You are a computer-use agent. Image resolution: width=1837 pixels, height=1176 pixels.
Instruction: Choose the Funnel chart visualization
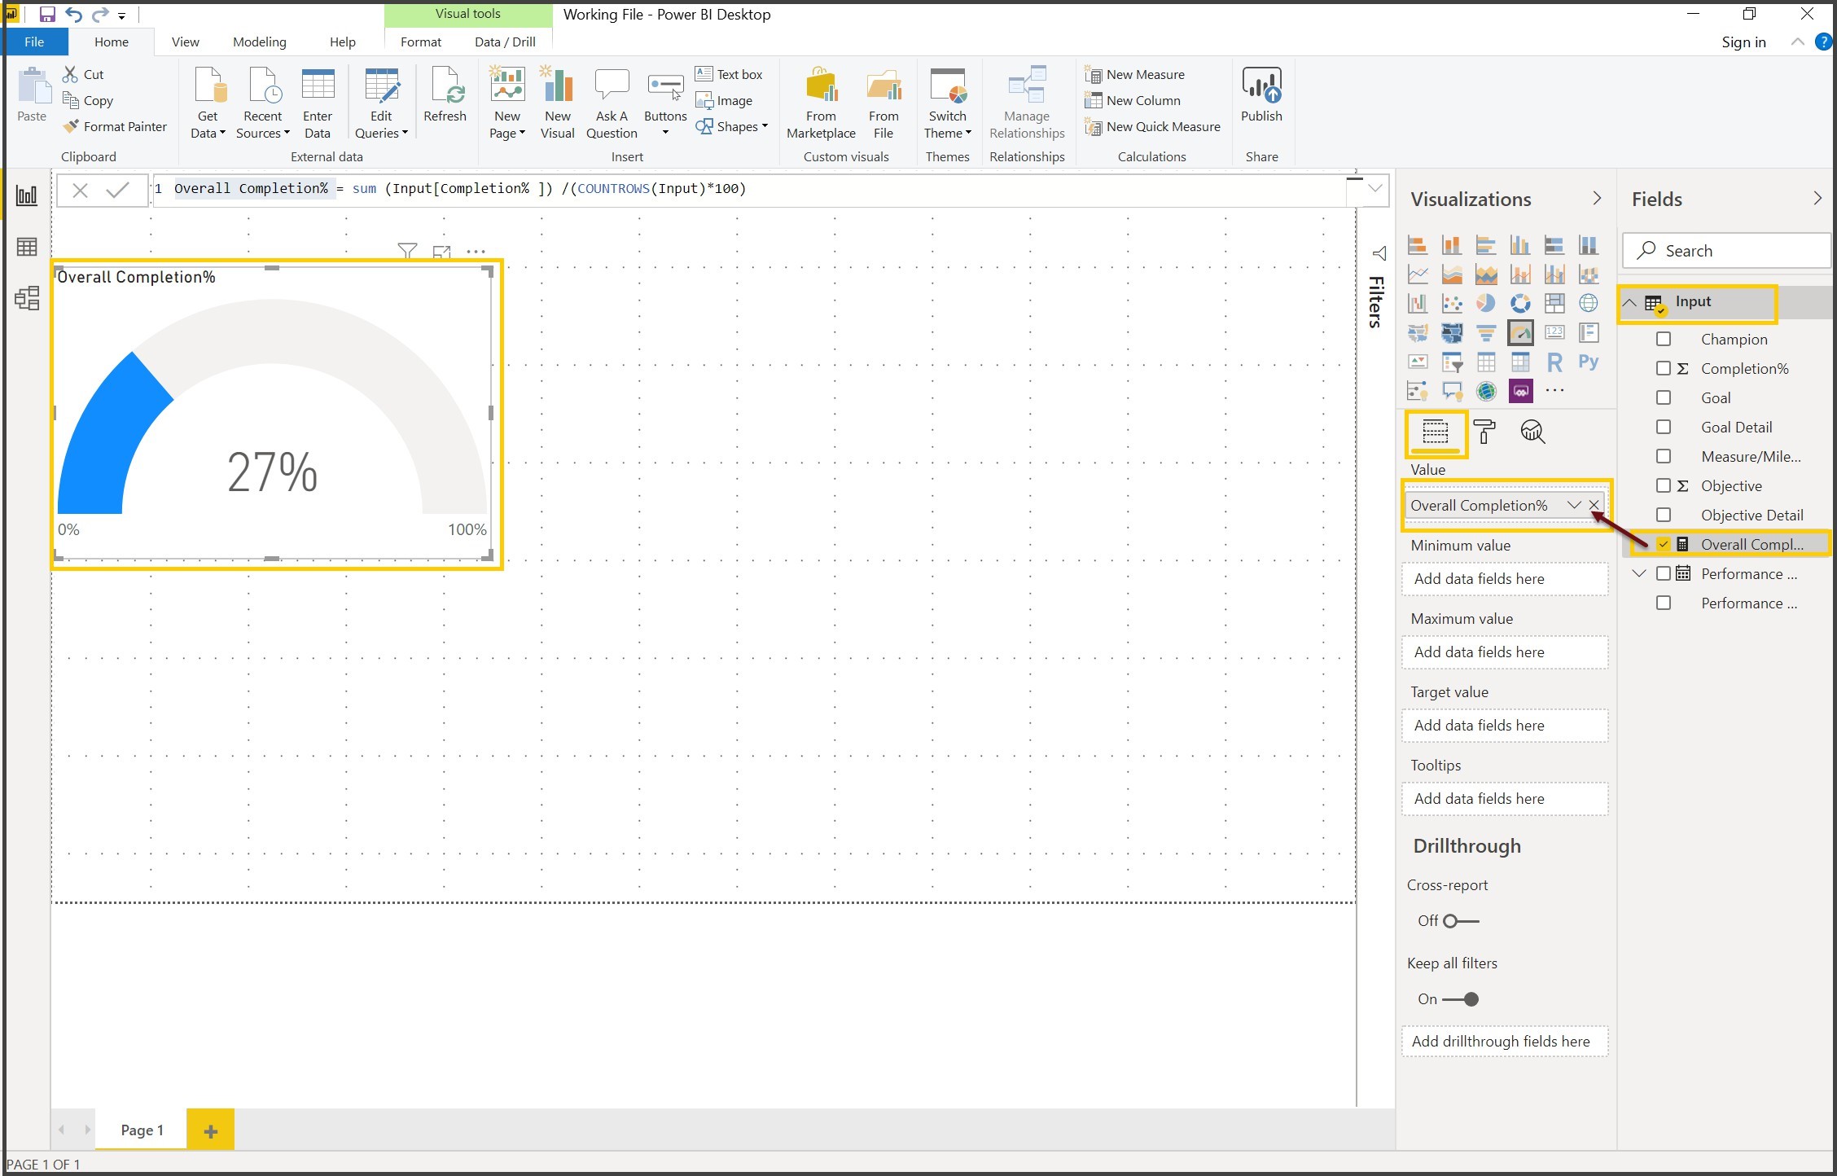click(1485, 332)
